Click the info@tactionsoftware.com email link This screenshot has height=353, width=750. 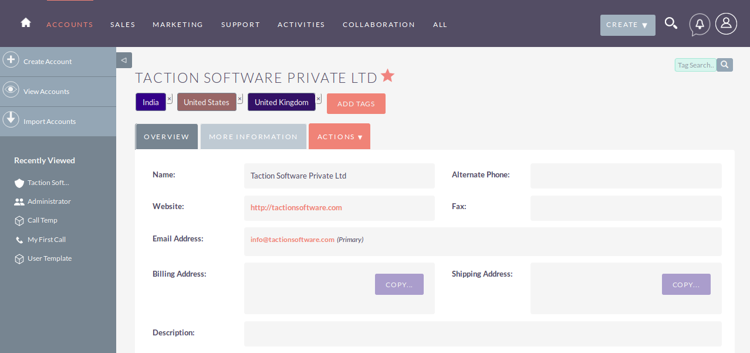click(292, 240)
